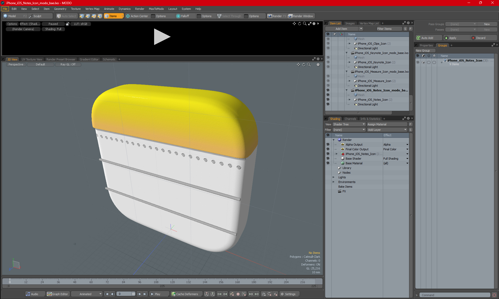This screenshot has height=299, width=499.
Task: Open Add Item dropdown
Action: coord(344,29)
